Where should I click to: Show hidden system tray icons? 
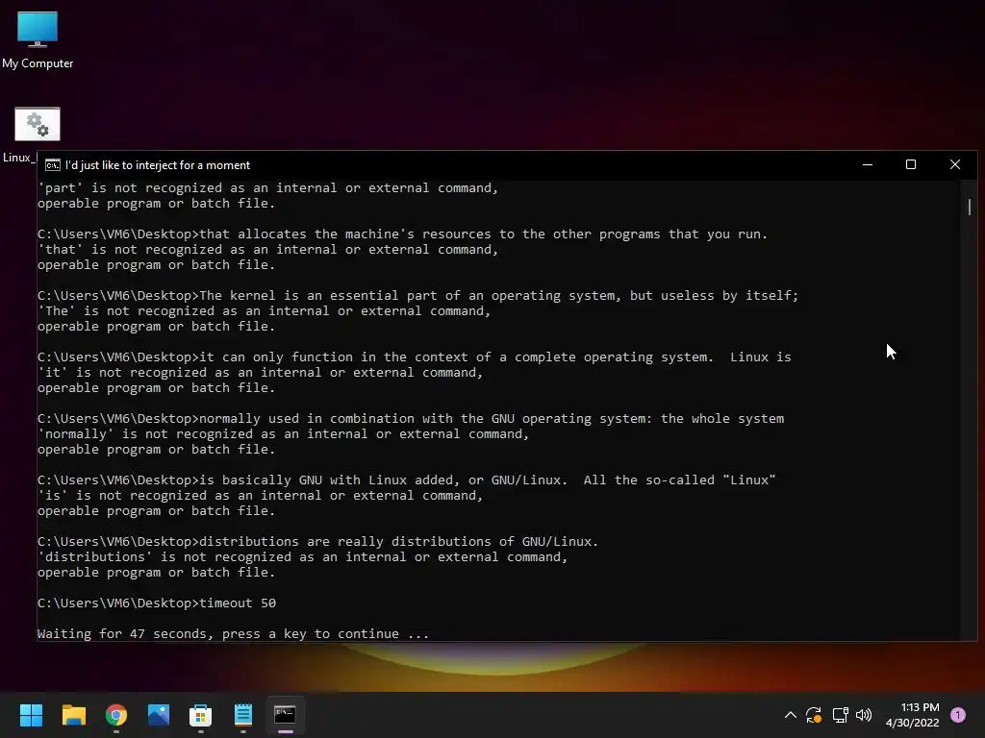click(x=791, y=715)
